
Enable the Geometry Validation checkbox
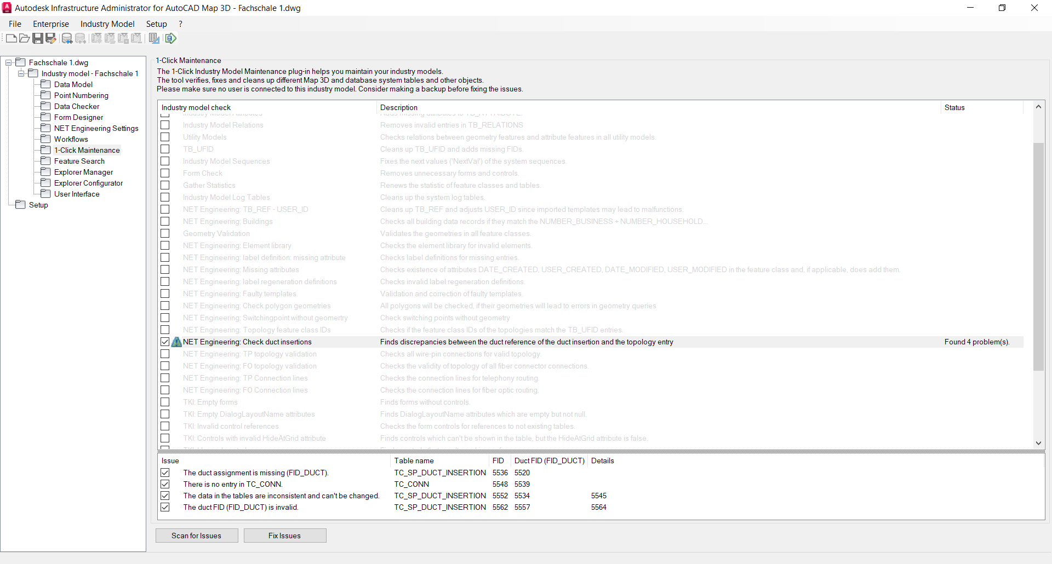(x=165, y=233)
